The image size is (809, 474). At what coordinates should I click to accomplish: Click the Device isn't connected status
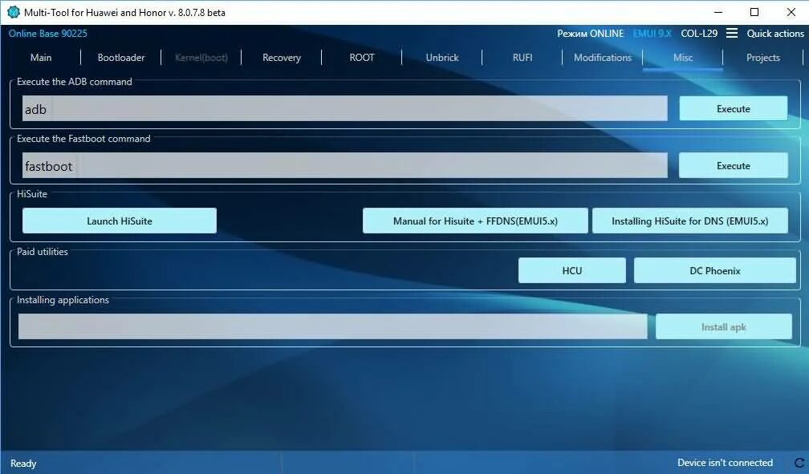pos(725,463)
